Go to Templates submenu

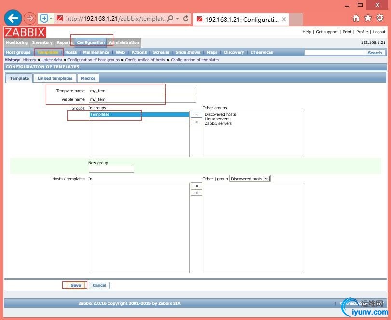tap(48, 52)
